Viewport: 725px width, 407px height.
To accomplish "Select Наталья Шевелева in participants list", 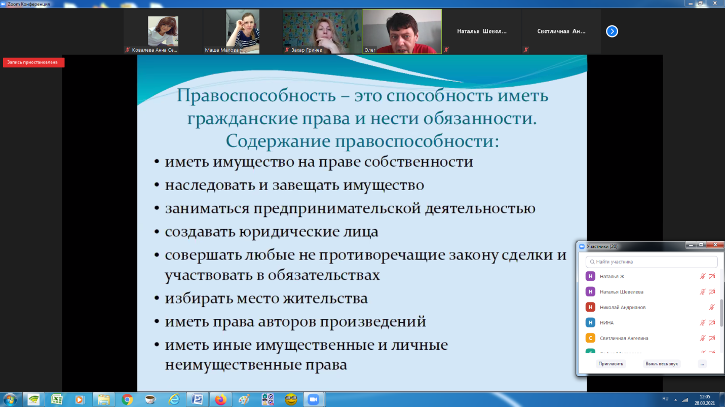I will [622, 292].
